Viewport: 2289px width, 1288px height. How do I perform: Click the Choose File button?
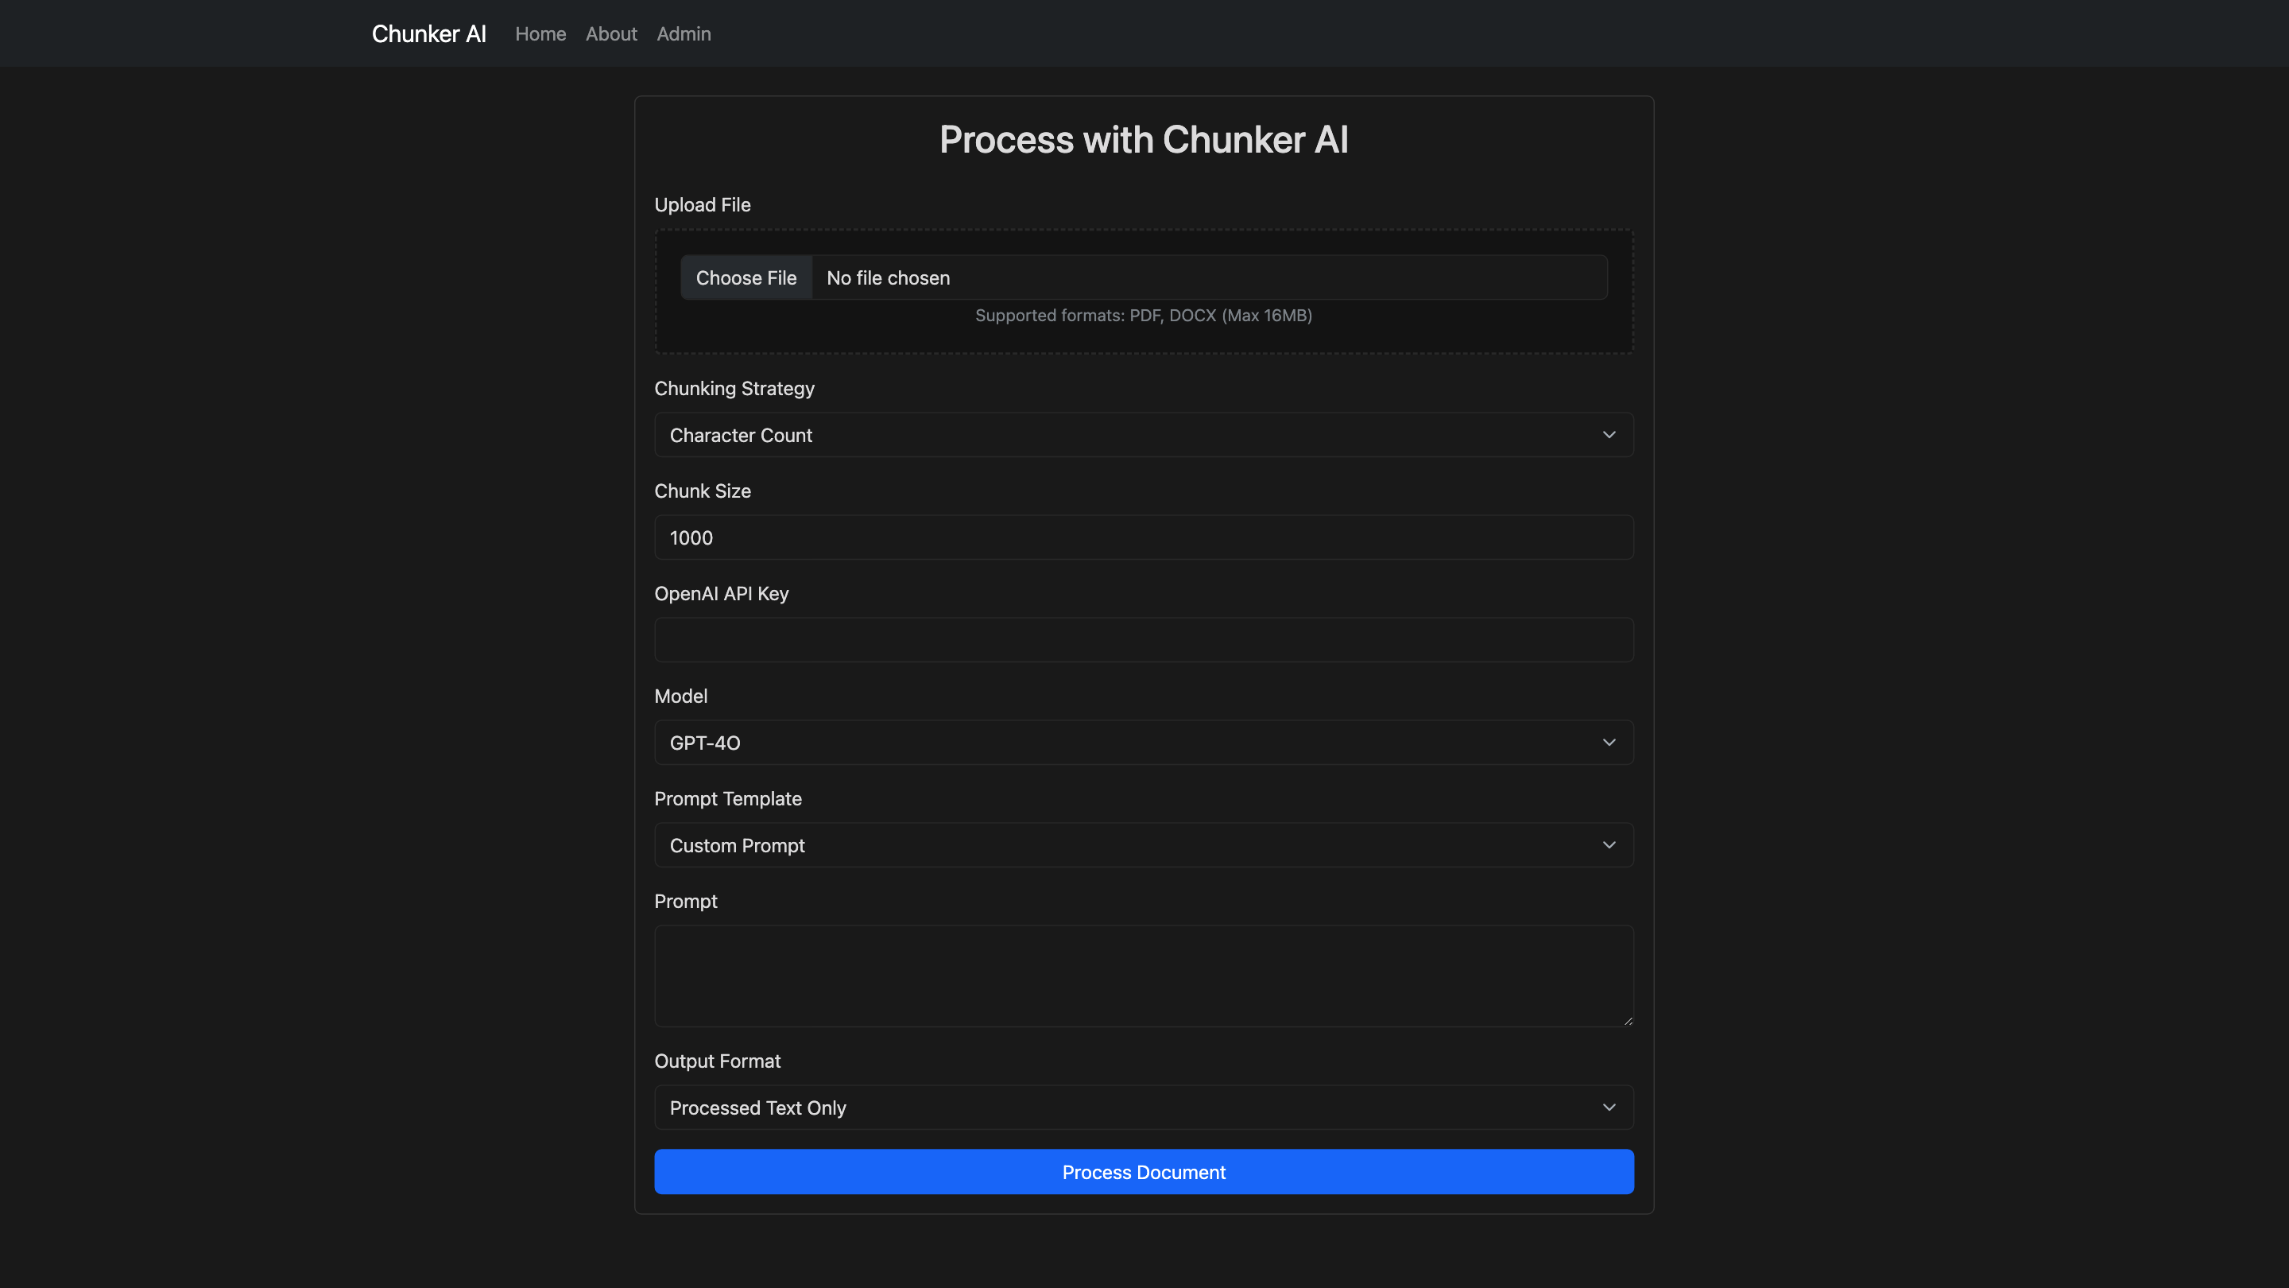746,277
